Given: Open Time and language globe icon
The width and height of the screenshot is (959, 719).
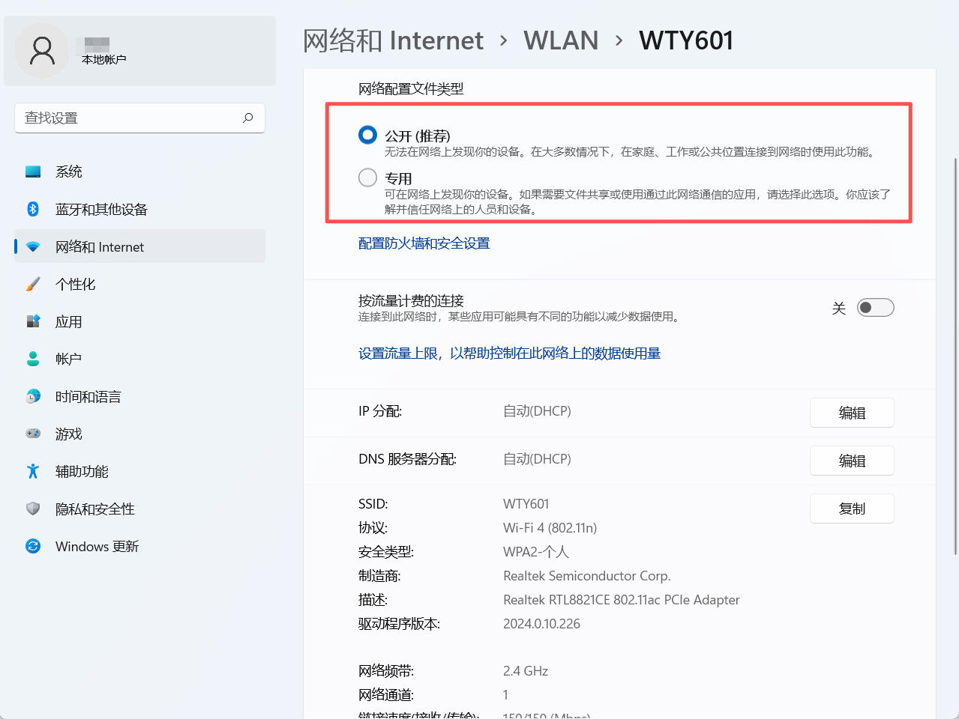Looking at the screenshot, I should coord(33,396).
